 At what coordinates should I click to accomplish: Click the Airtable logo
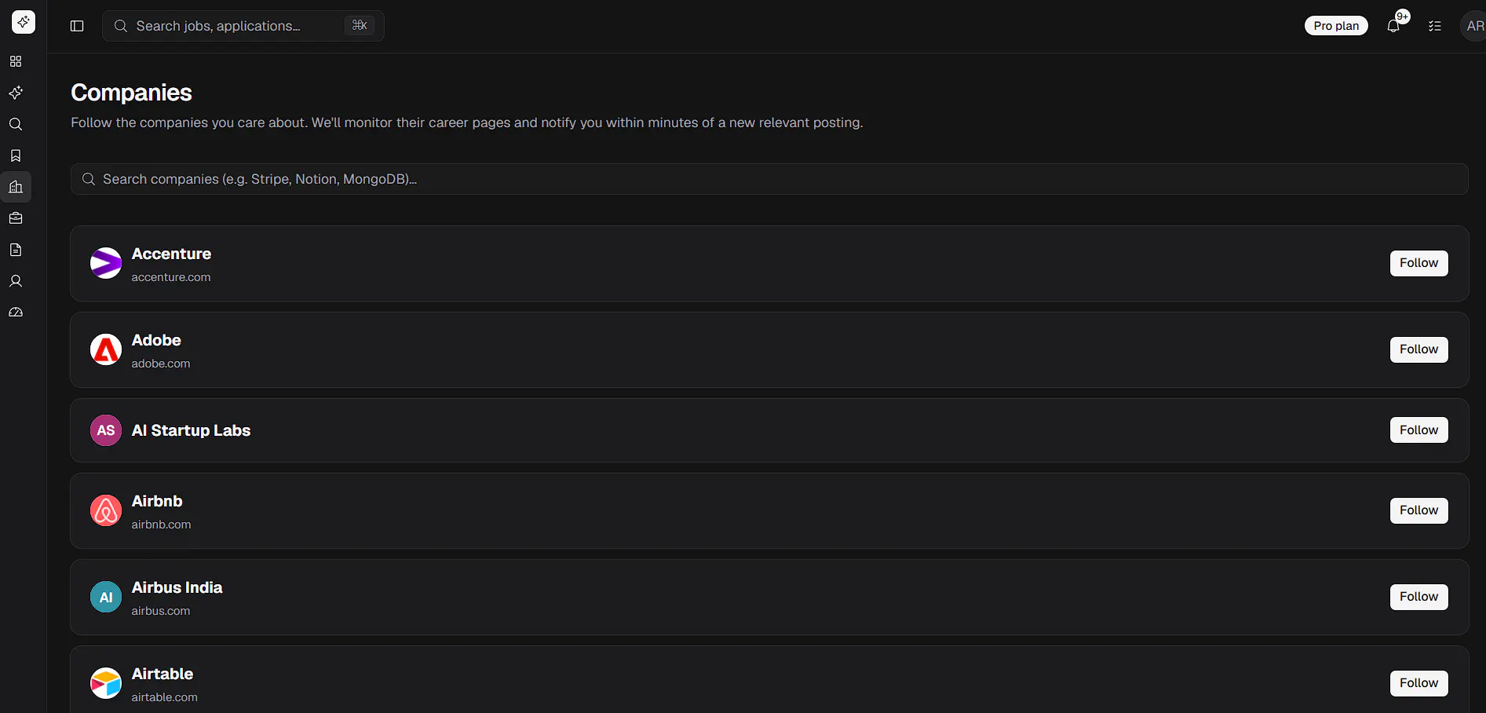click(x=106, y=683)
